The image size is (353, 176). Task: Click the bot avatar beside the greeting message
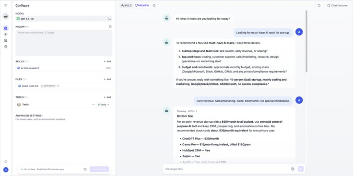[x=166, y=18]
